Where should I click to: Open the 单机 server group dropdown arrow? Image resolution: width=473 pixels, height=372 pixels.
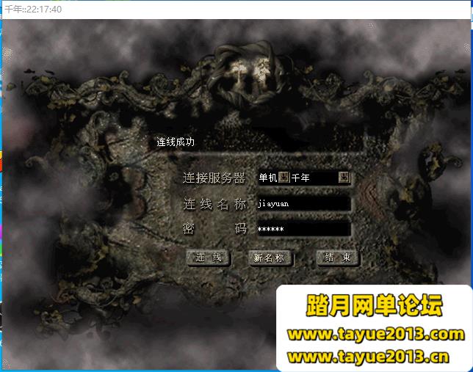click(284, 178)
